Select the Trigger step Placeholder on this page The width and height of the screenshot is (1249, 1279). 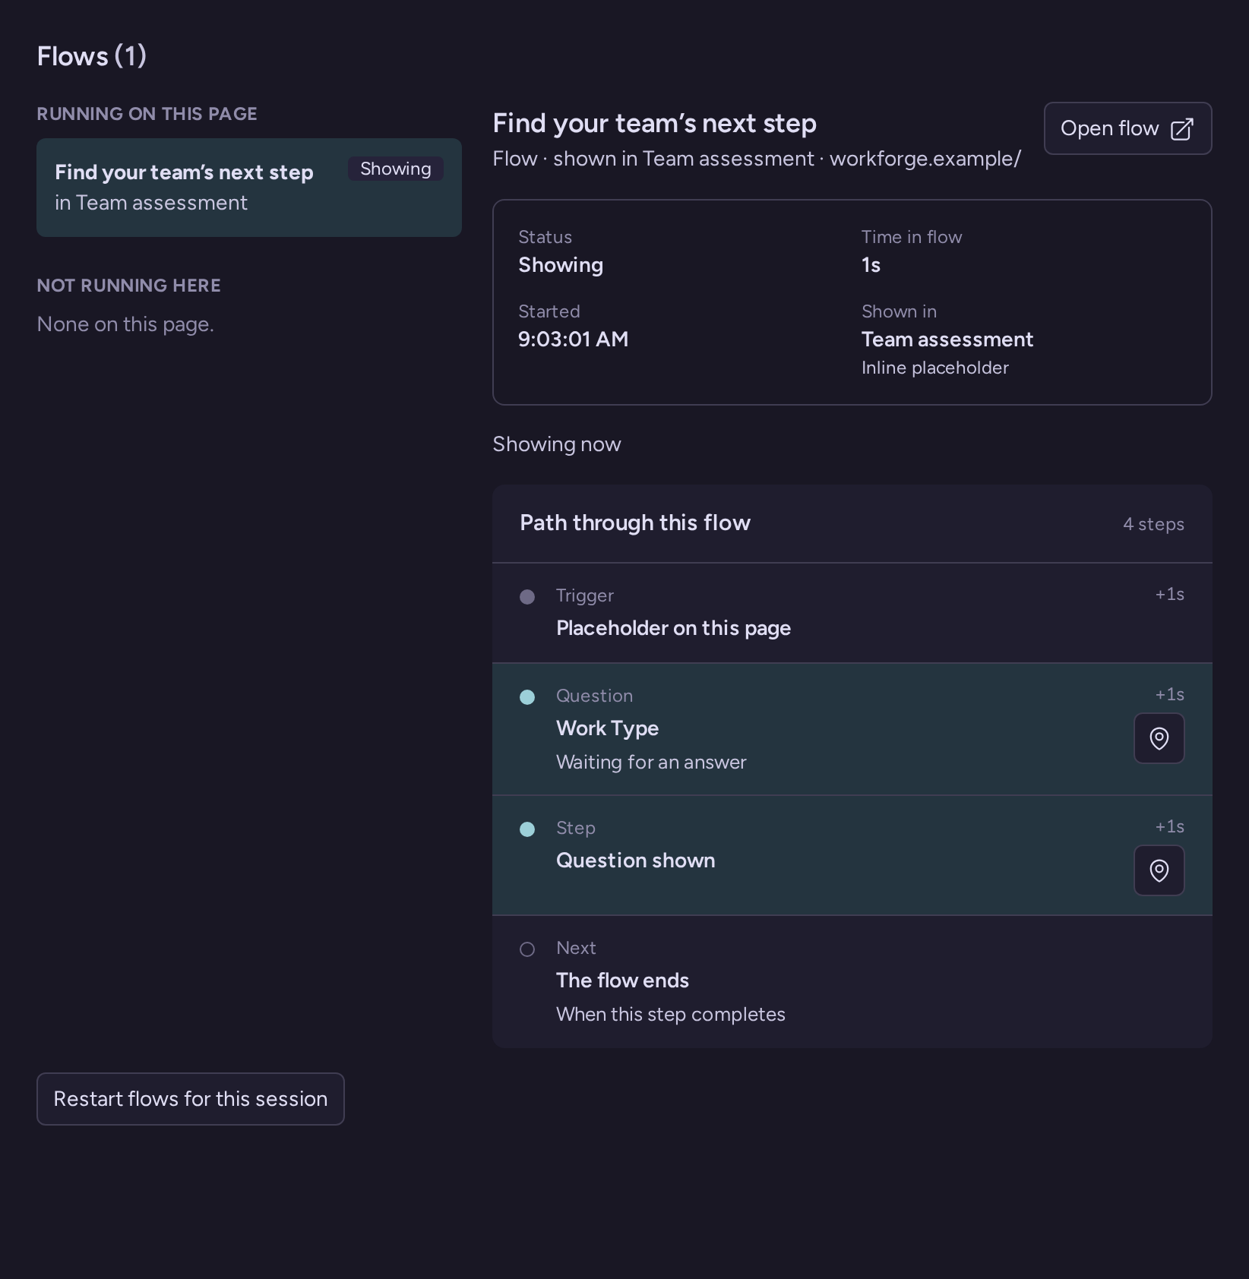[852, 613]
